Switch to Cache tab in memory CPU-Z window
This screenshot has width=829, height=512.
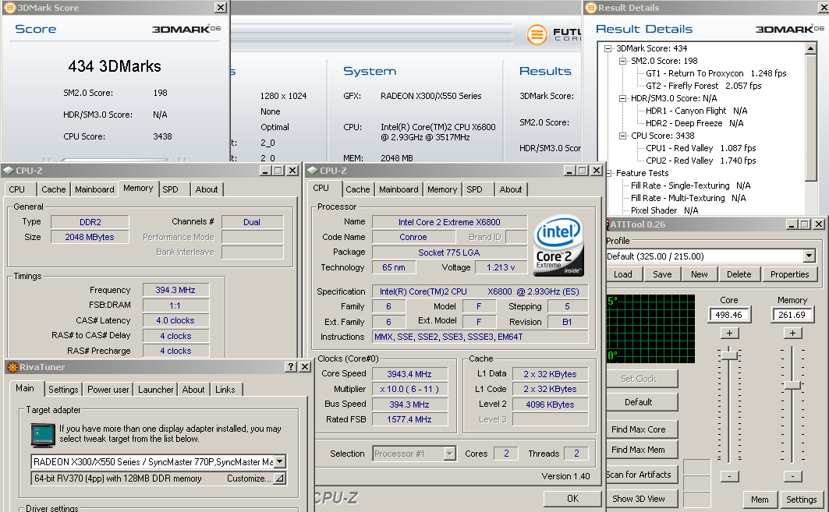pos(53,189)
